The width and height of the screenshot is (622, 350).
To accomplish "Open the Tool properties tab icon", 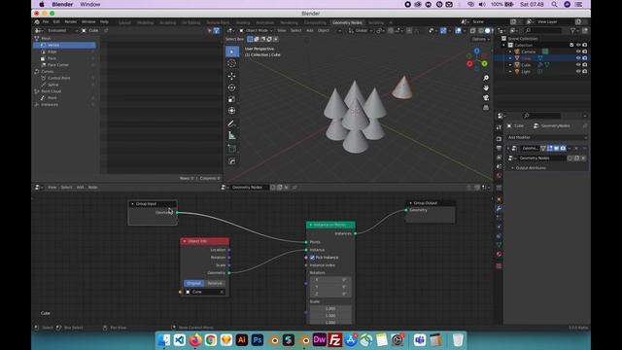I will [x=499, y=127].
